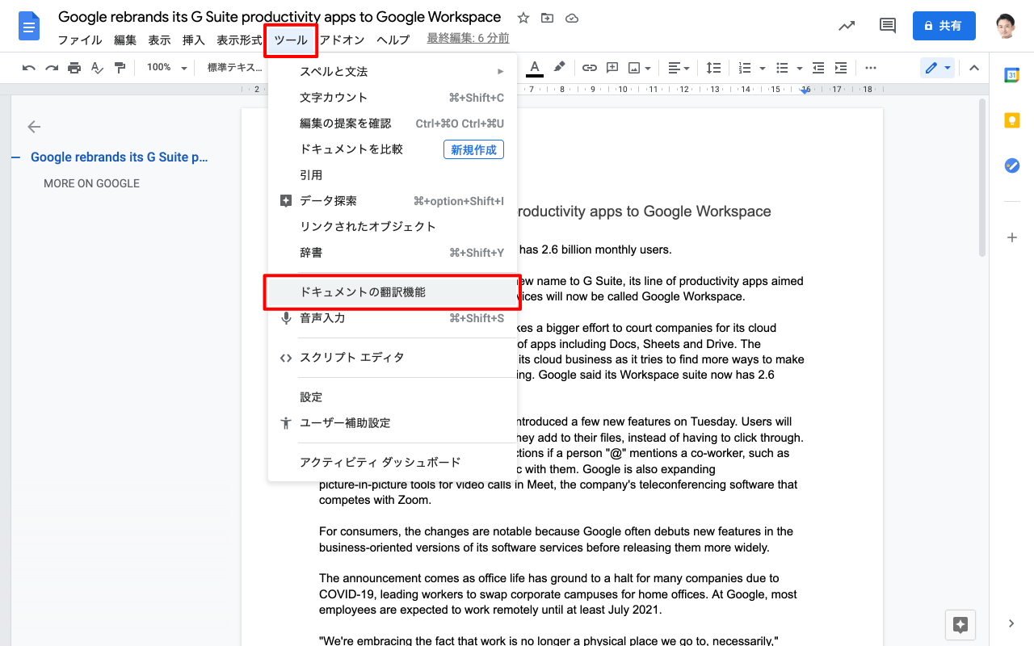Open the bulleted list style arrow
The height and width of the screenshot is (646, 1034).
point(799,68)
